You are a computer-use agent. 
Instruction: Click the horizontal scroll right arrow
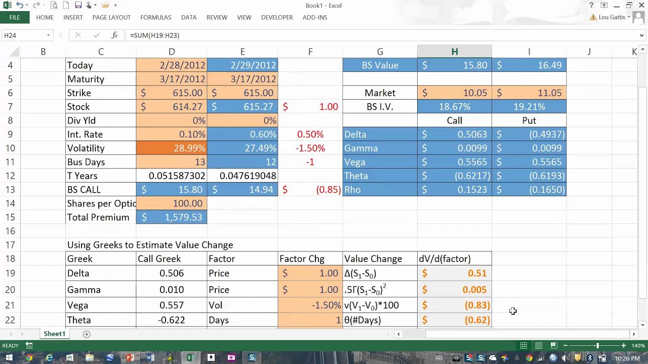[x=633, y=334]
